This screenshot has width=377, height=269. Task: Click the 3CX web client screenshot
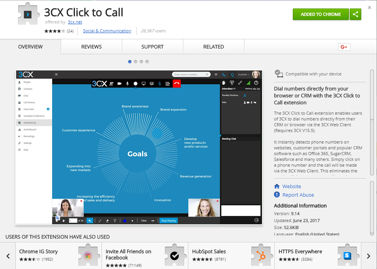[138, 147]
